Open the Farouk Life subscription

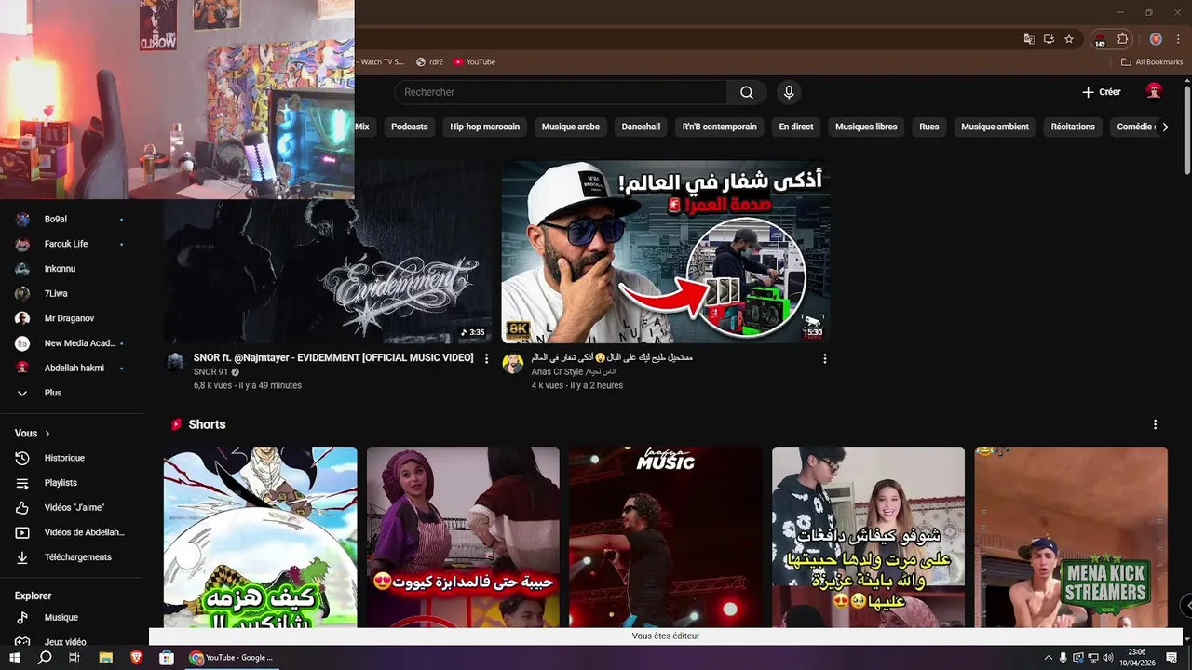click(71, 244)
